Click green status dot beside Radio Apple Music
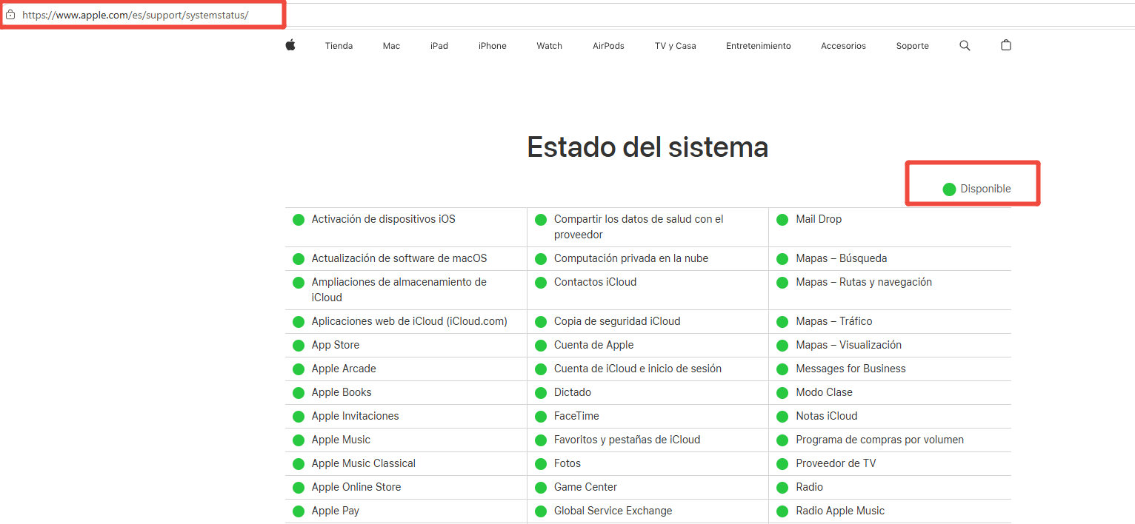The height and width of the screenshot is (524, 1135). coord(782,511)
